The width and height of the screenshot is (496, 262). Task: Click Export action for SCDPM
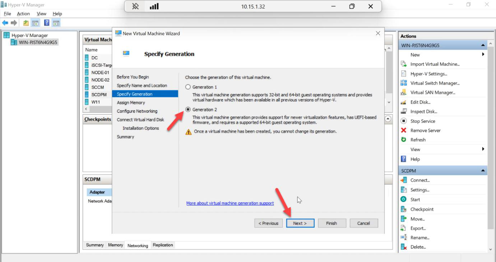coord(418,228)
